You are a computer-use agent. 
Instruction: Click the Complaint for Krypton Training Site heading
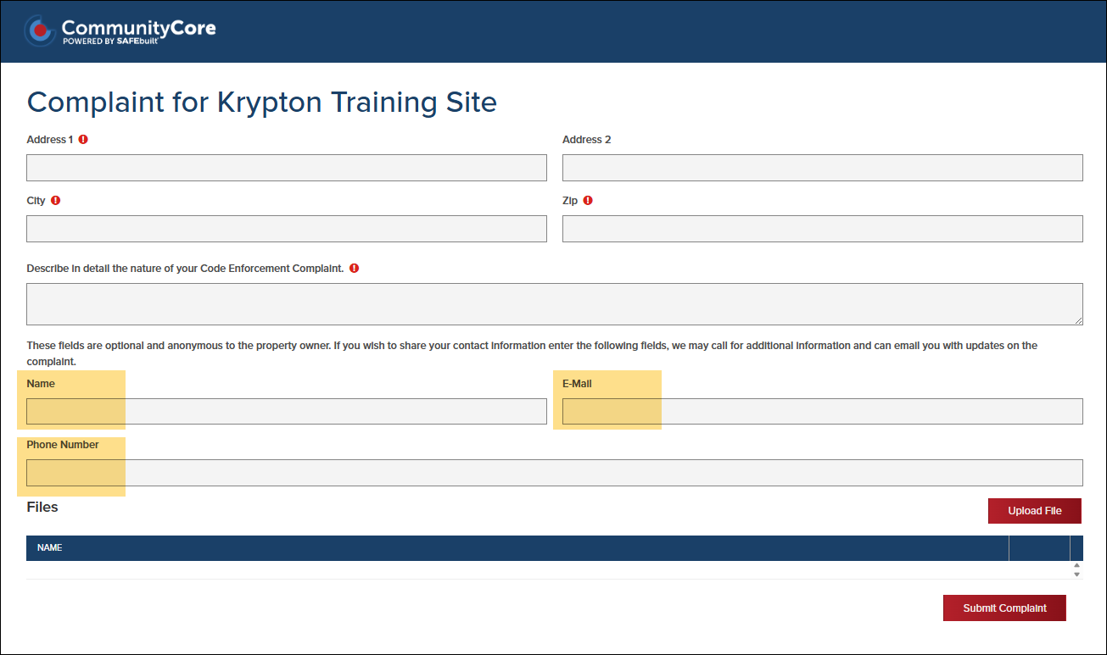(262, 103)
